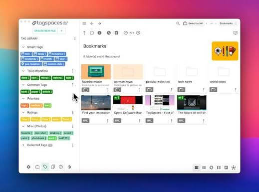Open the stacked-pages icon in sidebar footer
Screen dimensions: 259x192
[53, 167]
